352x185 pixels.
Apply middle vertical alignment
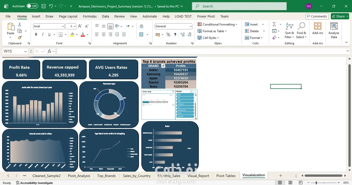[x=104, y=26]
